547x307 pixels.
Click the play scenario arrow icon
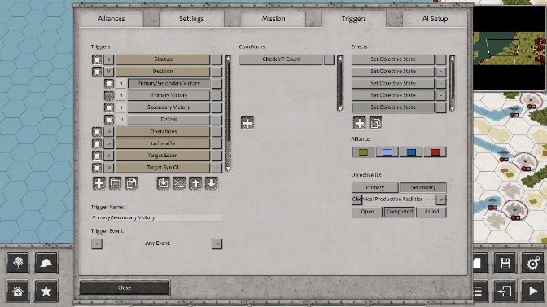pos(533,291)
